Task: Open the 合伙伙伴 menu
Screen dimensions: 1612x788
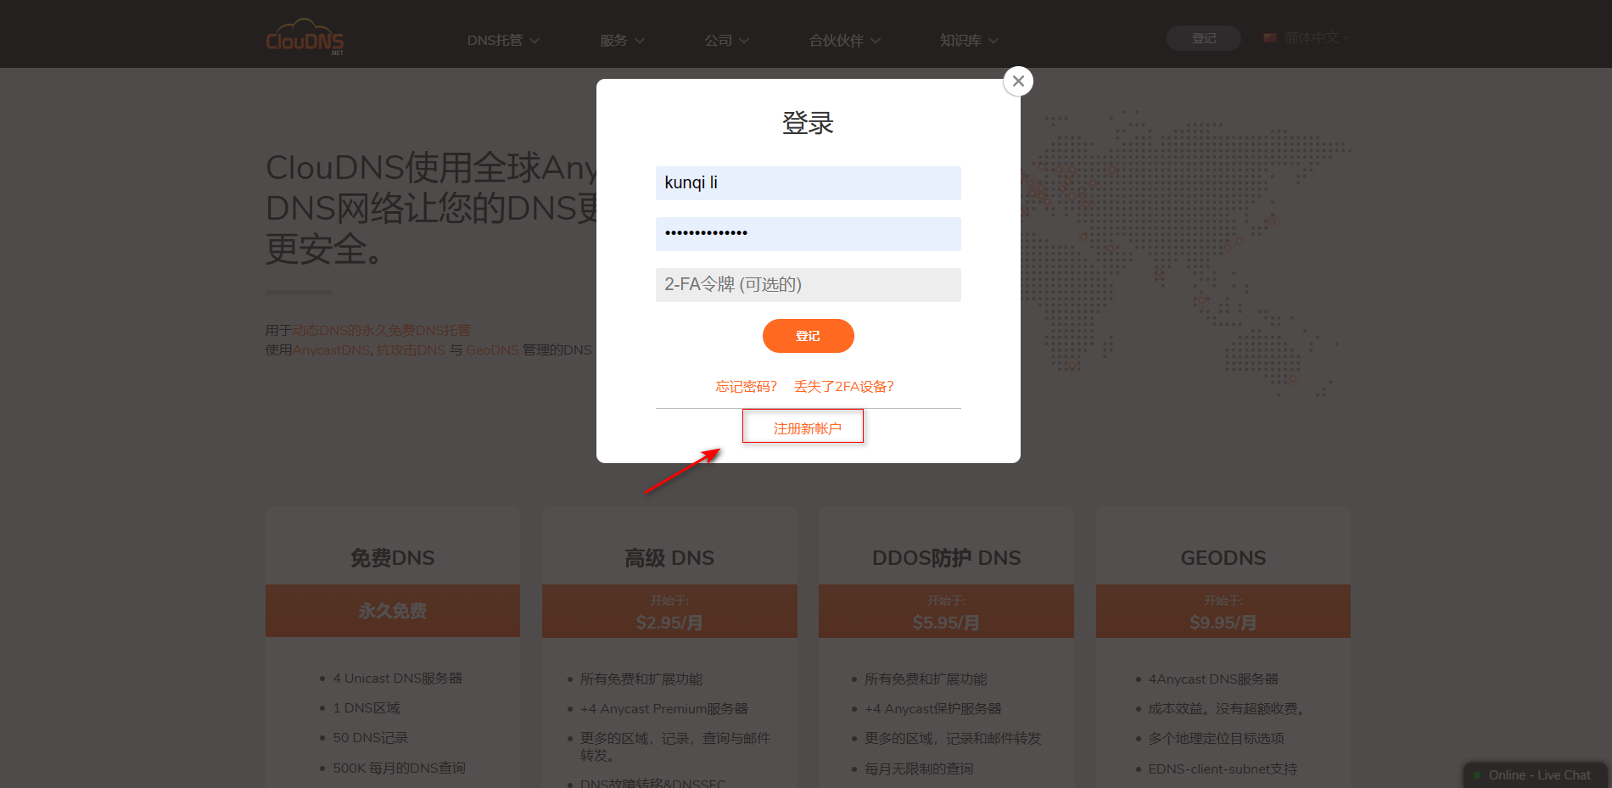Action: 844,41
